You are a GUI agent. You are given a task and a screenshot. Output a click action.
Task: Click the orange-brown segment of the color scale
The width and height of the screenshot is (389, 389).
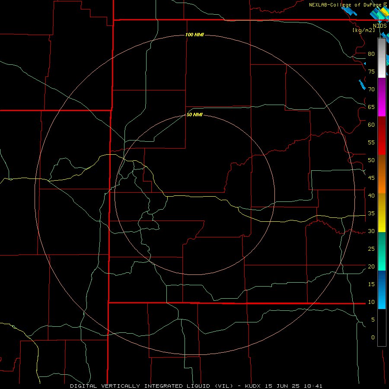point(382,174)
